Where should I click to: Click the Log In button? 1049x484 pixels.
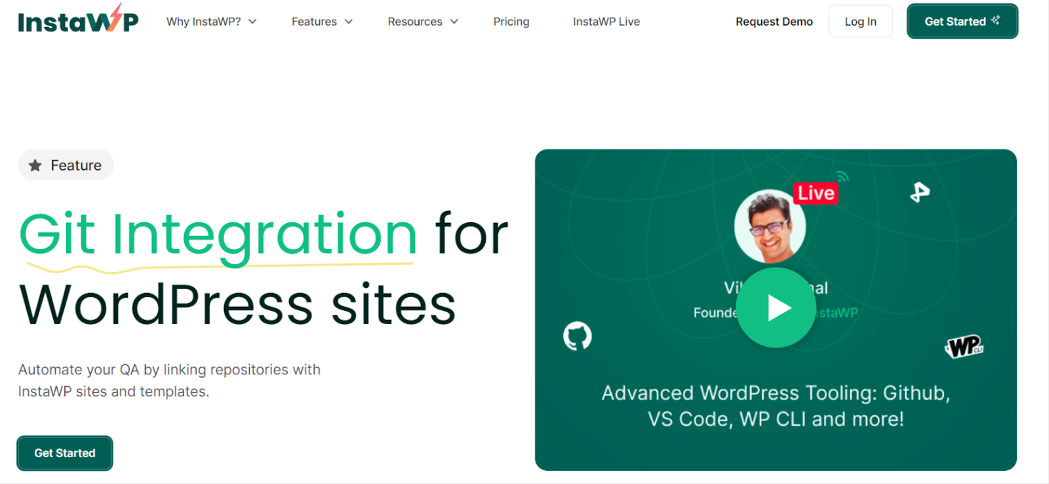861,21
